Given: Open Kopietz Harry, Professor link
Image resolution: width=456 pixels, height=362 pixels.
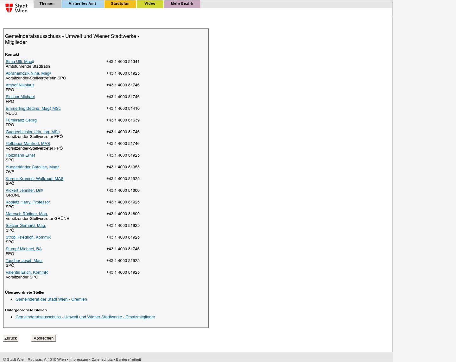Looking at the screenshot, I should click(x=28, y=202).
